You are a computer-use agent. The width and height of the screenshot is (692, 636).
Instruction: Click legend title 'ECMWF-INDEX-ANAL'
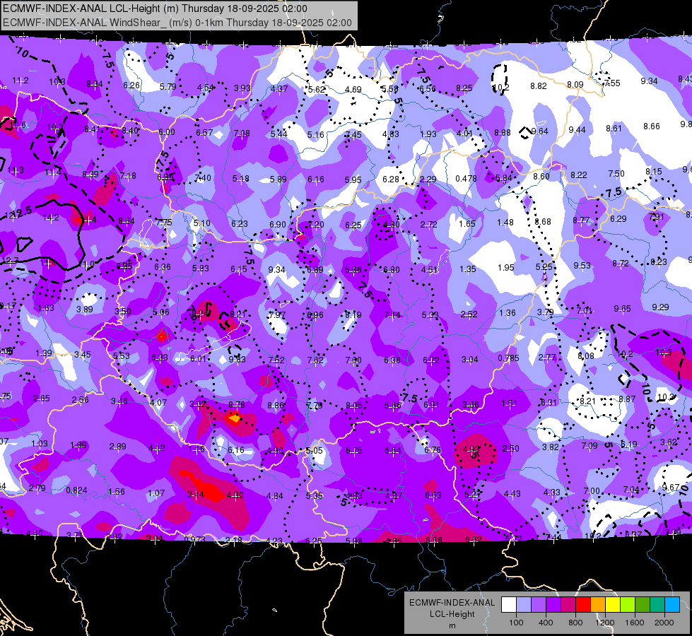click(452, 603)
